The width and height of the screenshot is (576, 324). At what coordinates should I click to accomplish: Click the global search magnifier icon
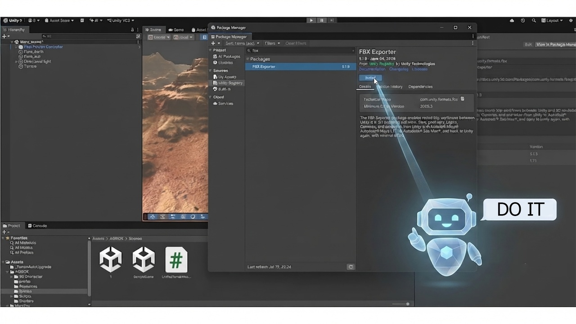pyautogui.click(x=534, y=20)
